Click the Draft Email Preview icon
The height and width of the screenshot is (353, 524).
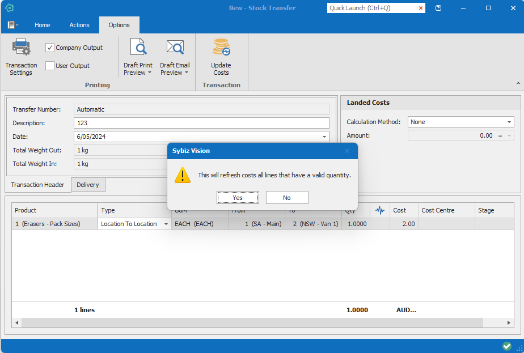[175, 48]
